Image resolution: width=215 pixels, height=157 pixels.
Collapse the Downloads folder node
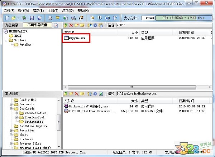(x=11, y=108)
